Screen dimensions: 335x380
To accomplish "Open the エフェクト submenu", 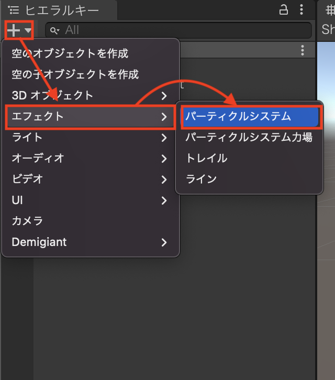I will pyautogui.click(x=91, y=117).
